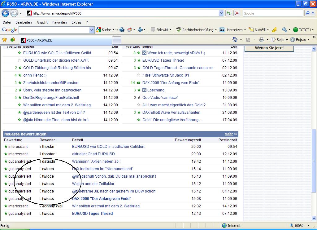Open Favorites Center star icon
The width and height of the screenshot is (317, 230).
5,40
